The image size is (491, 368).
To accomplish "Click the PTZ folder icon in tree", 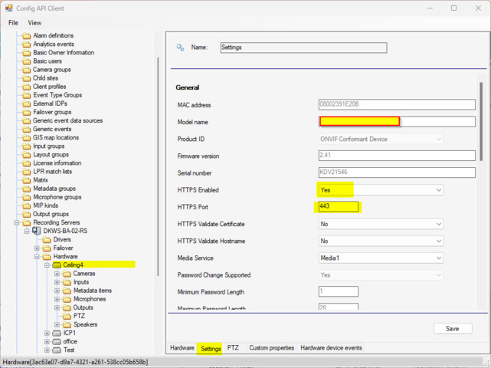I will (x=67, y=316).
